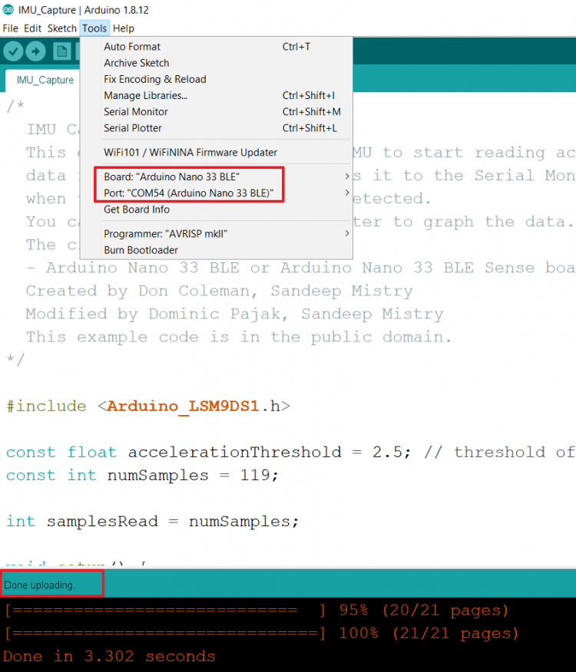Open Manage Libraries... entry
Image resolution: width=576 pixels, height=672 pixels.
217,96
